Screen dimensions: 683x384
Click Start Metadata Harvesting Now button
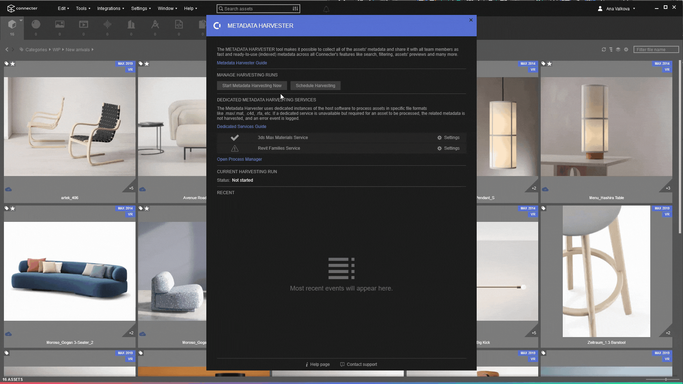[252, 86]
